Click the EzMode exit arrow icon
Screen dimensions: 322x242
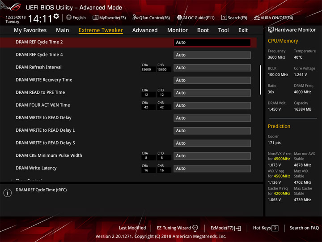(x=238, y=228)
